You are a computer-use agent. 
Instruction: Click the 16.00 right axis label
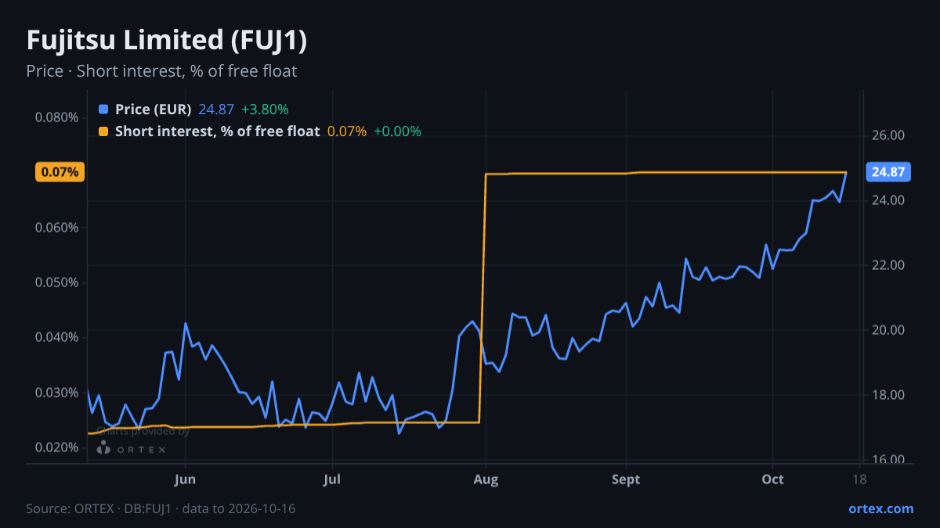click(x=888, y=460)
